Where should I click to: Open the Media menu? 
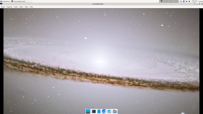[3, 7]
